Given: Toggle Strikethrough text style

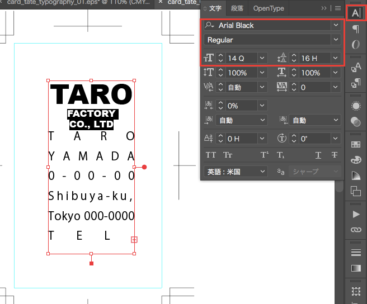Looking at the screenshot, I should (335, 155).
